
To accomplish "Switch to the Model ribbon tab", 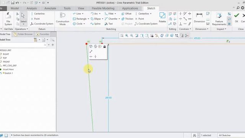I will tap(15, 8).
